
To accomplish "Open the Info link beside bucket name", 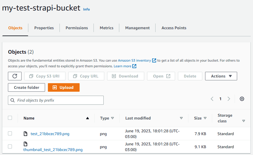I will coord(86,9).
